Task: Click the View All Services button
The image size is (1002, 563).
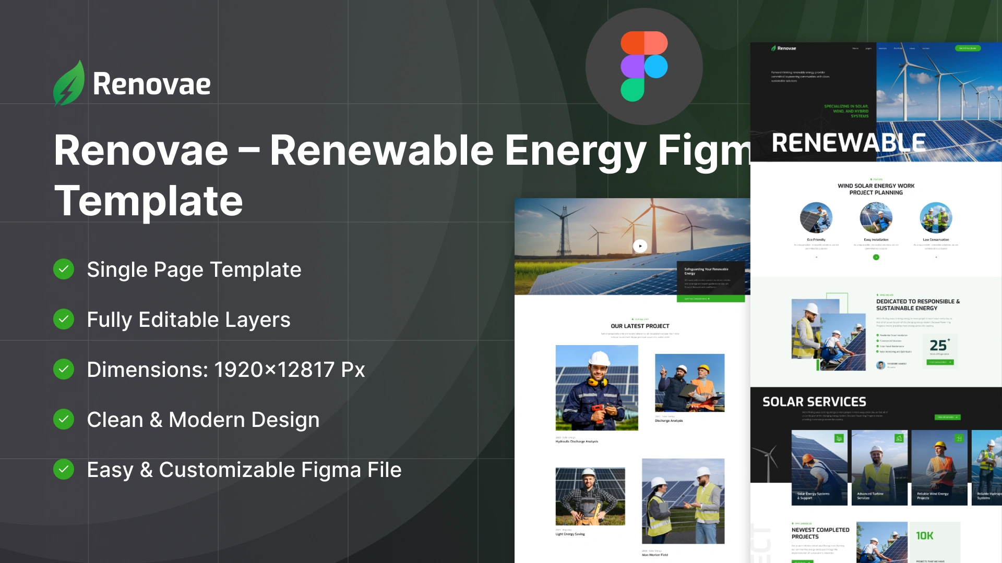Action: coord(947,417)
